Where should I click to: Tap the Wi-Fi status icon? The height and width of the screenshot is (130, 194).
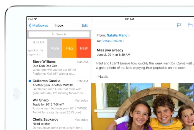[35, 19]
